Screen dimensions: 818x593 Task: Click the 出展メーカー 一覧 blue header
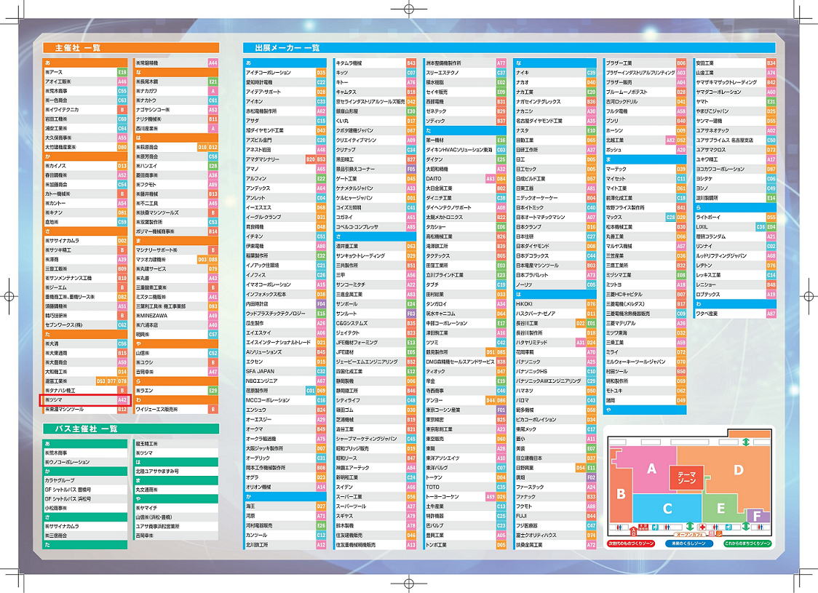(509, 48)
